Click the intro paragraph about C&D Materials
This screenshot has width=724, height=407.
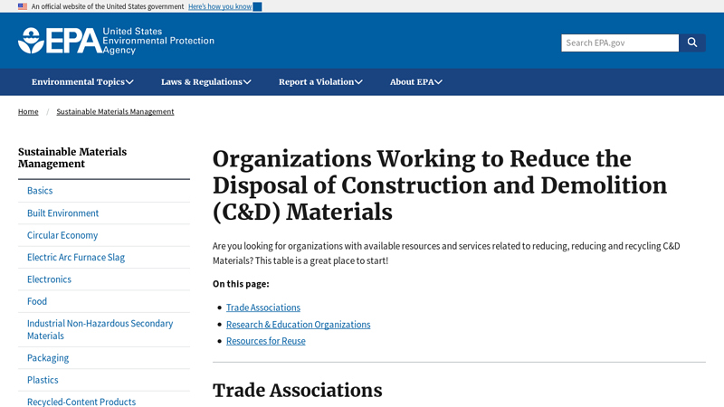pos(446,253)
